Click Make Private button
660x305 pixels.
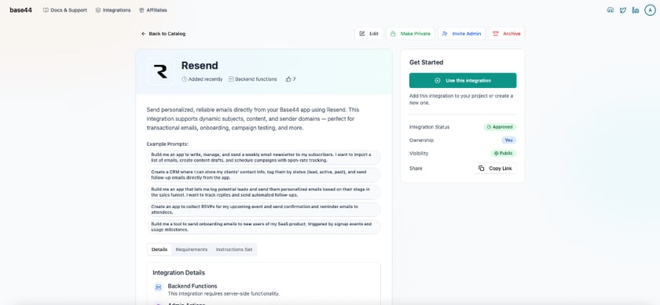pyautogui.click(x=410, y=34)
